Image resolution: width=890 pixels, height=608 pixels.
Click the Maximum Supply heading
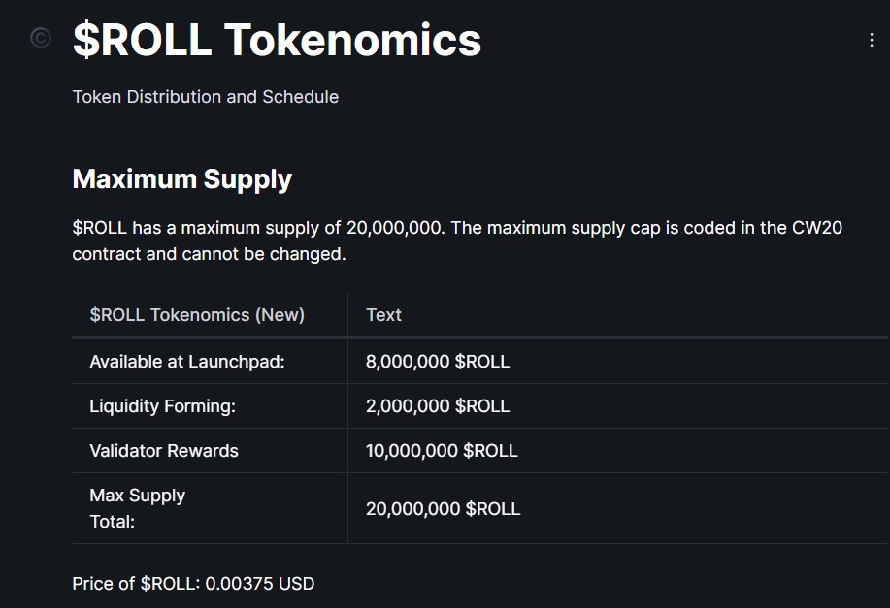pyautogui.click(x=182, y=179)
